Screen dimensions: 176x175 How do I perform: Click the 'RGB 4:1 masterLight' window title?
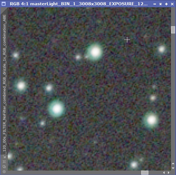coord(79,4)
